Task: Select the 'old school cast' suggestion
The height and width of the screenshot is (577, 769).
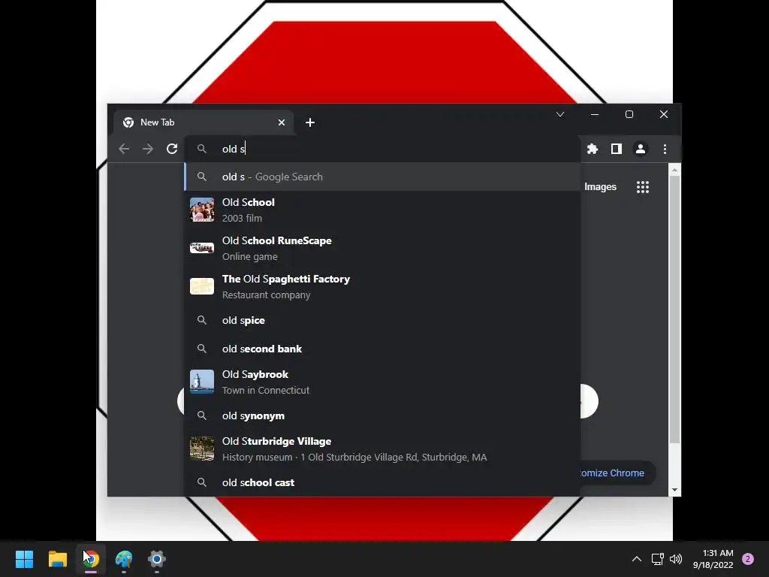Action: point(382,482)
